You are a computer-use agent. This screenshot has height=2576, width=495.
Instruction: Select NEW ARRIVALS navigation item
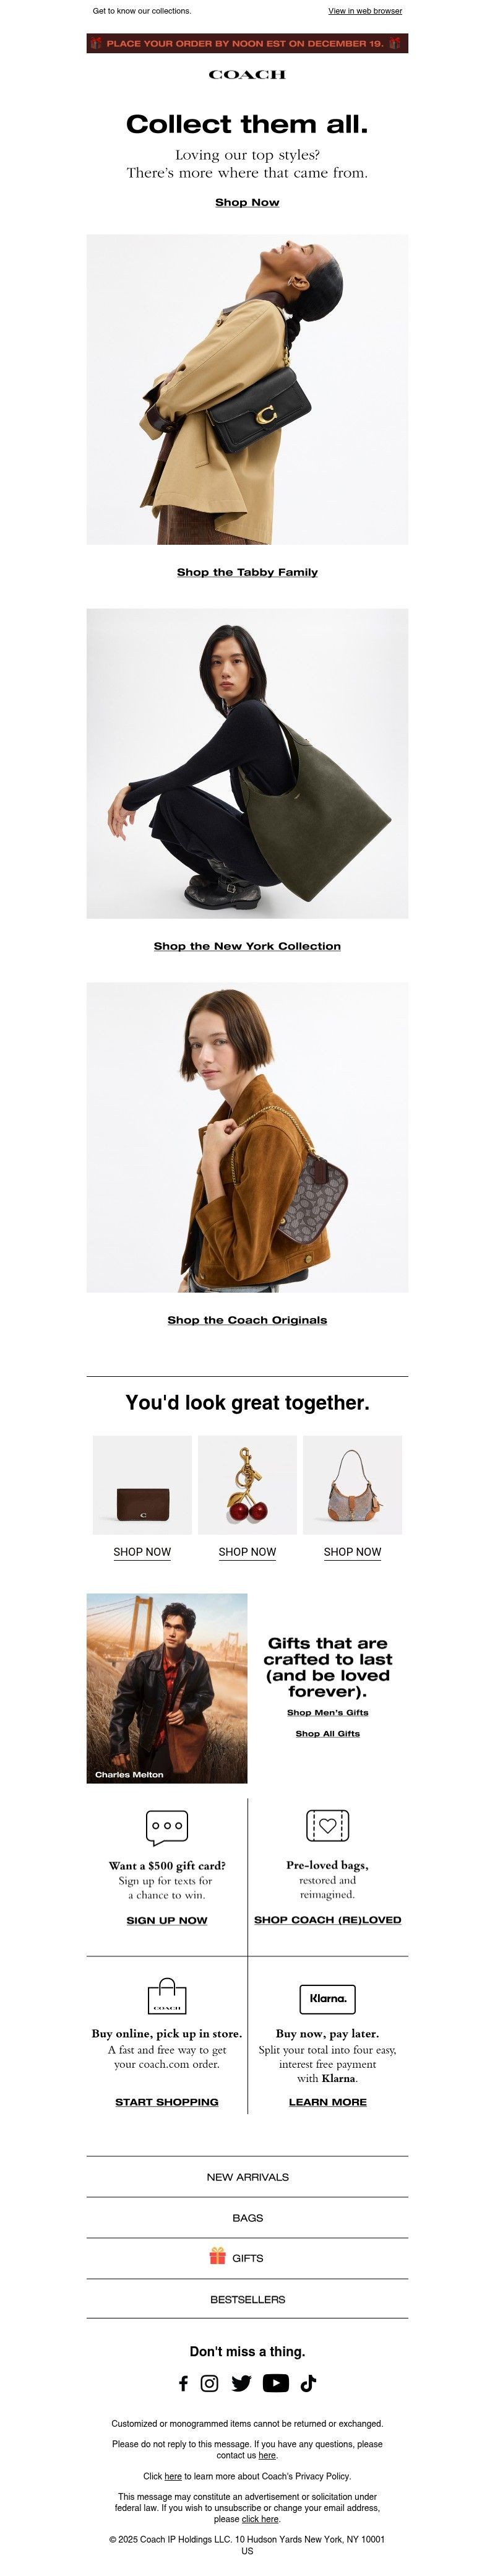click(248, 2176)
